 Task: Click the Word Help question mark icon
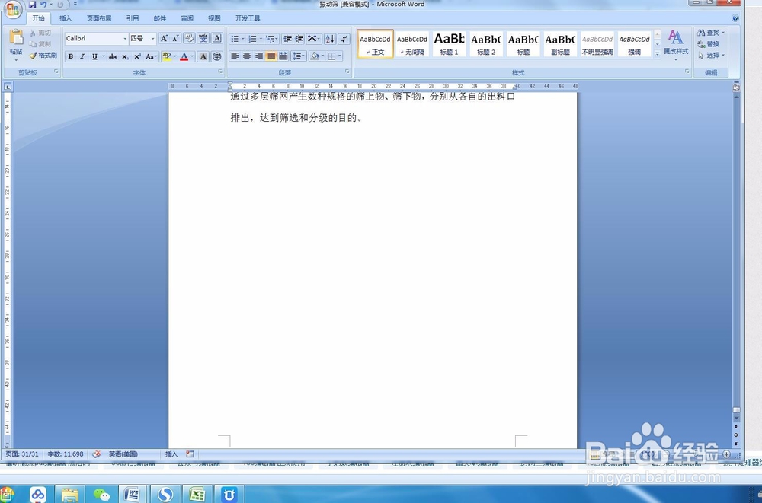click(735, 18)
